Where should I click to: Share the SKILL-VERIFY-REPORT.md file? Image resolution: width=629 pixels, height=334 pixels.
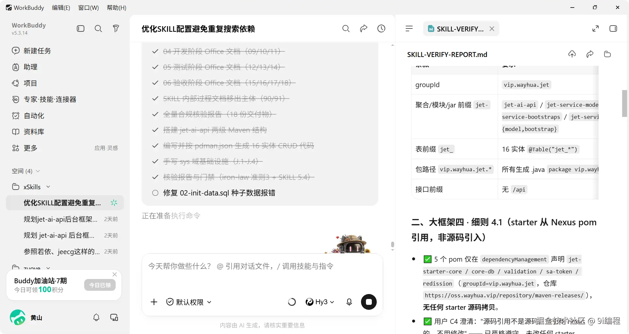coord(590,54)
